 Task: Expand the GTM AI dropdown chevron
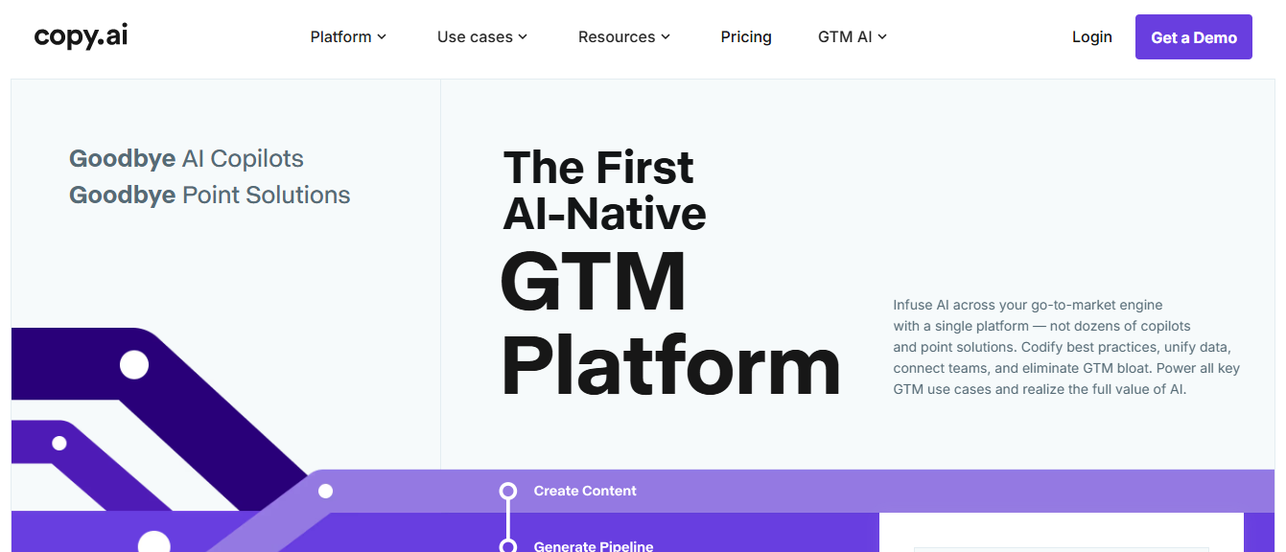tap(882, 37)
